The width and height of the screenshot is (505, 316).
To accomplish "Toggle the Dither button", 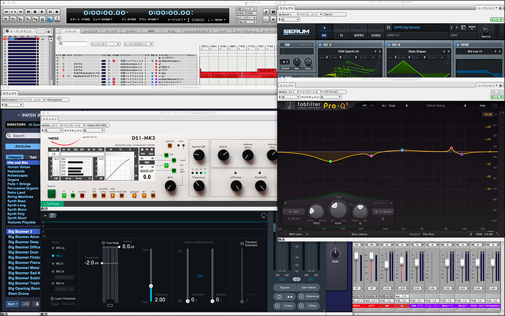I will pos(308,306).
